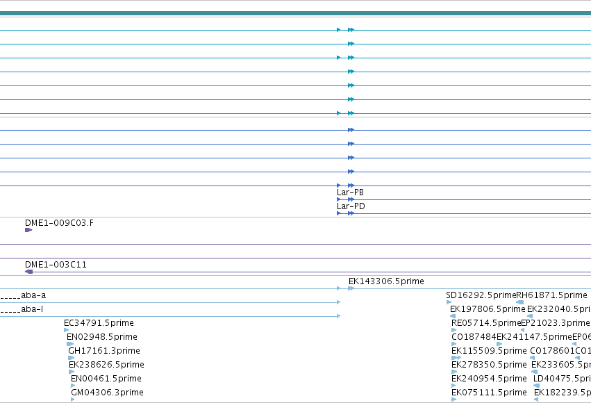Open the EK241147.5prime label
This screenshot has width=591, height=403.
click(535, 337)
